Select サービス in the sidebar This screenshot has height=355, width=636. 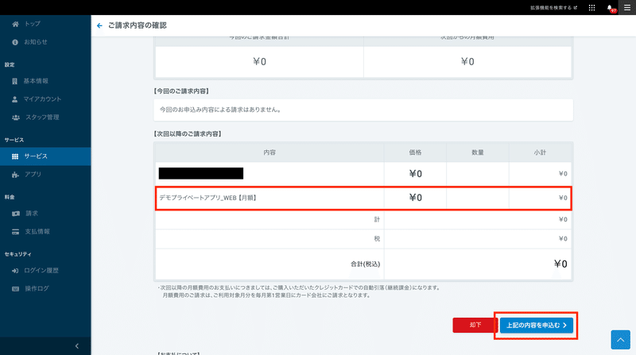coord(45,156)
